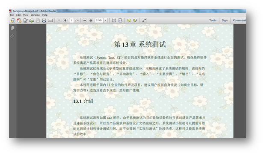Open the Edit menu

[x=18, y=15]
